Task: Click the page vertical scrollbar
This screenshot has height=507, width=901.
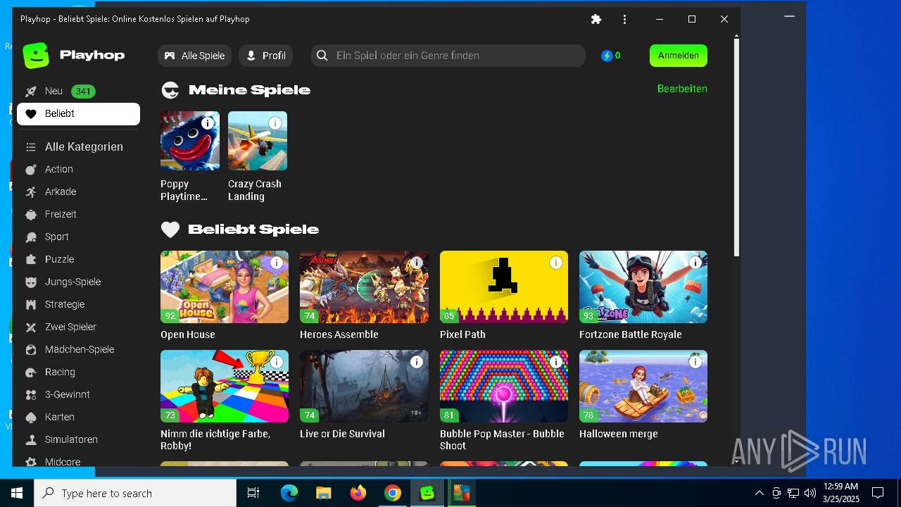Action: [736, 148]
